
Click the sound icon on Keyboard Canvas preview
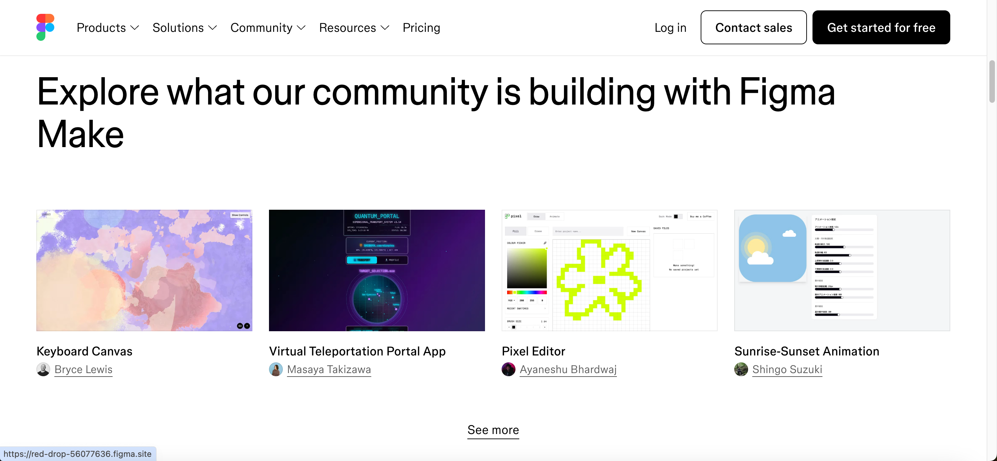240,326
